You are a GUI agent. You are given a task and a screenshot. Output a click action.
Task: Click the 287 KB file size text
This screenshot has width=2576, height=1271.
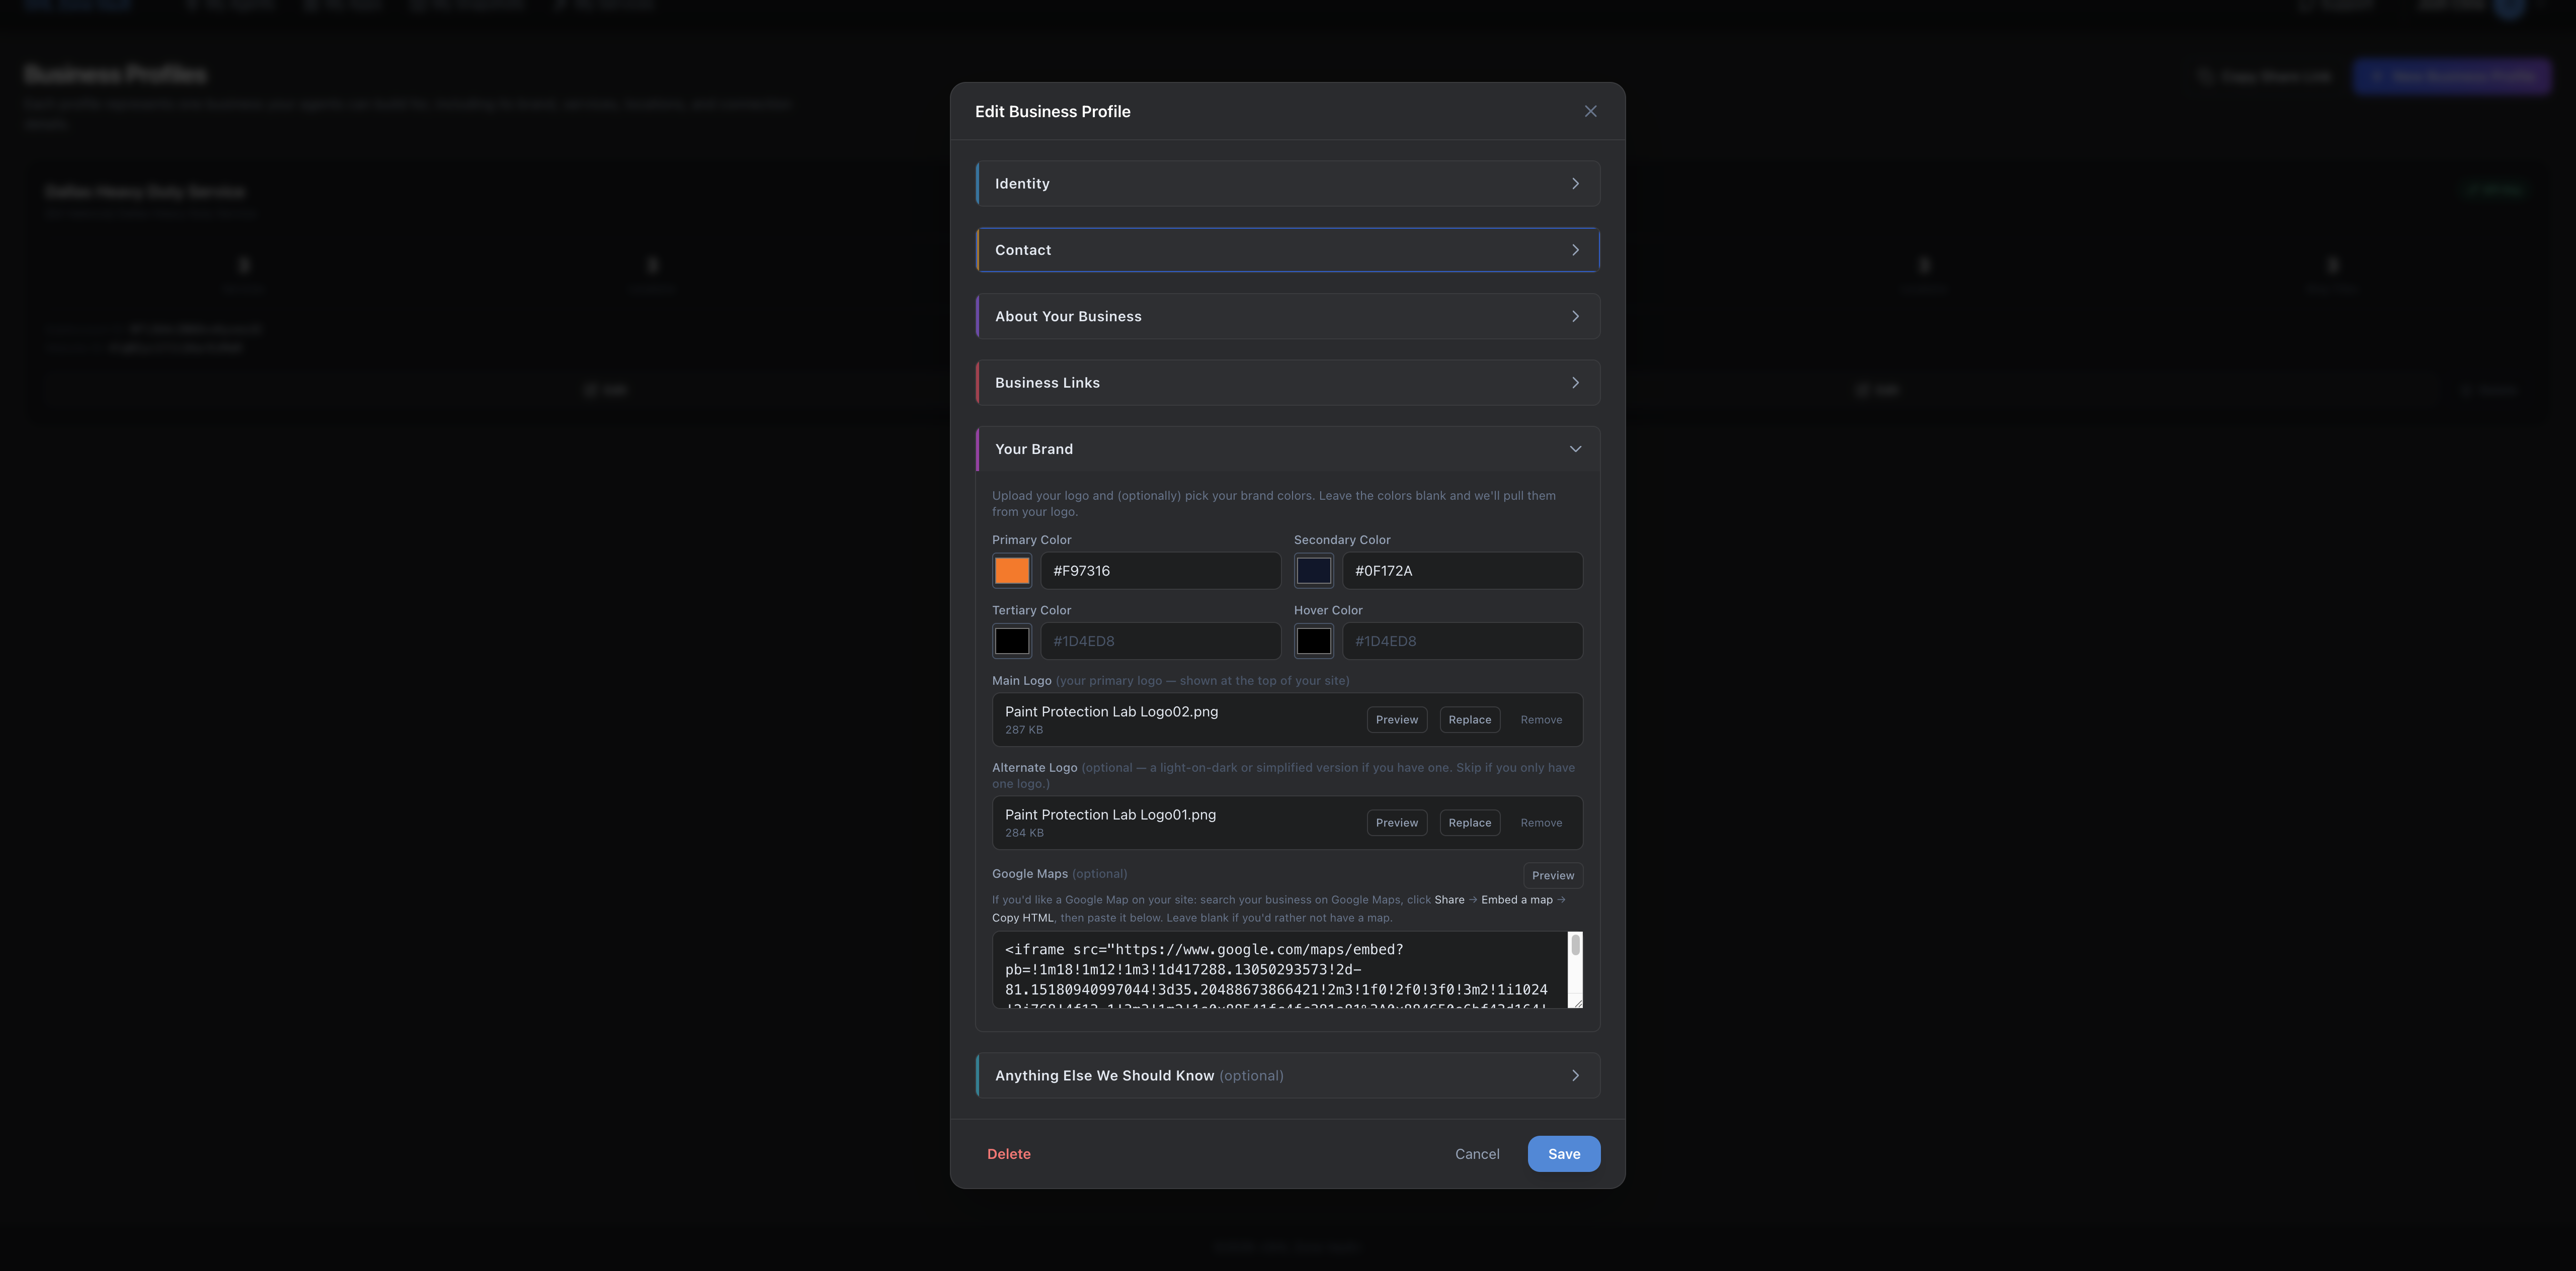(x=1023, y=731)
